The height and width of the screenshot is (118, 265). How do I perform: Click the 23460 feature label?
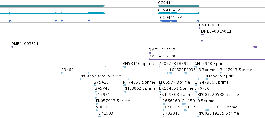[x=68, y=70]
